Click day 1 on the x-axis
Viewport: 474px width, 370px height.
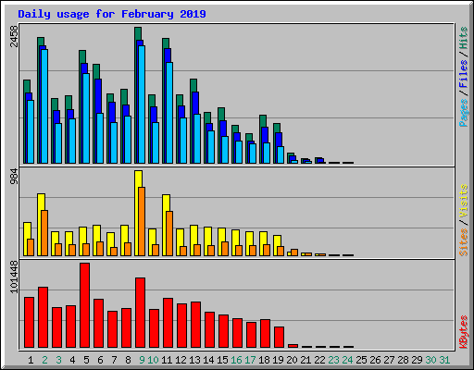click(x=31, y=360)
